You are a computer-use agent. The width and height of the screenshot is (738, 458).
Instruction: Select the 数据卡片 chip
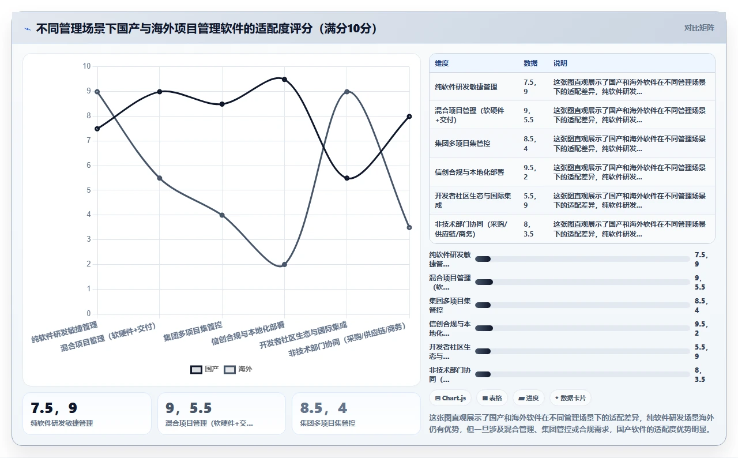570,398
